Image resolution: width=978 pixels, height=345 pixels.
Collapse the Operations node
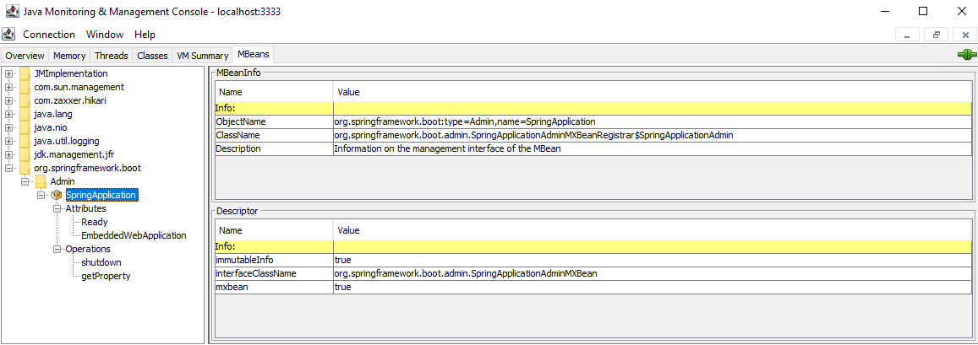click(57, 249)
